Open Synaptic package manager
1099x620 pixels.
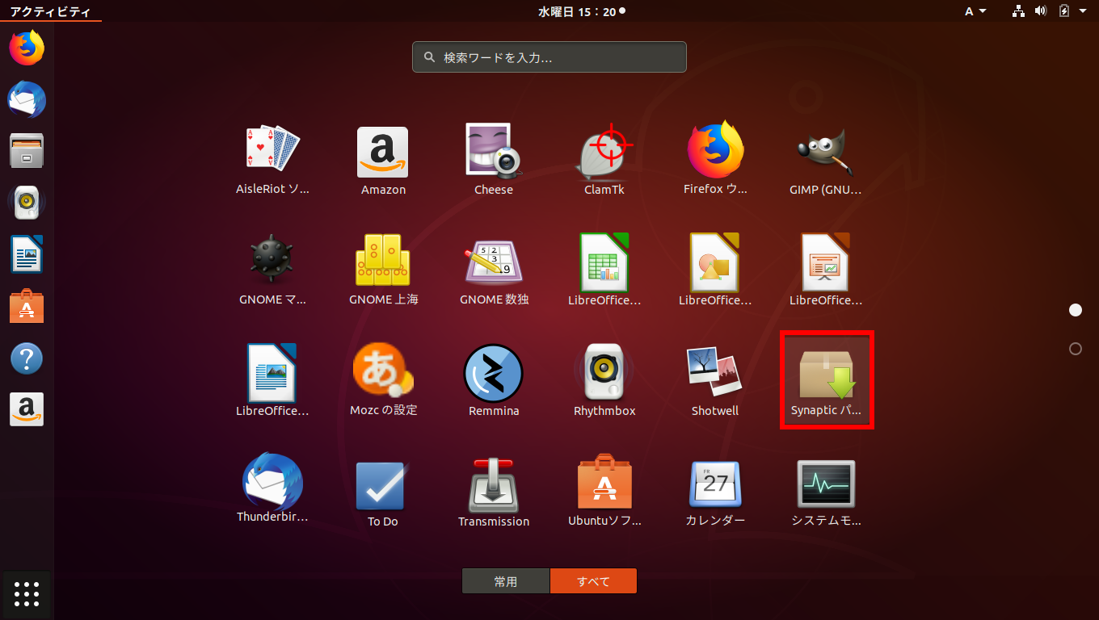pos(826,380)
